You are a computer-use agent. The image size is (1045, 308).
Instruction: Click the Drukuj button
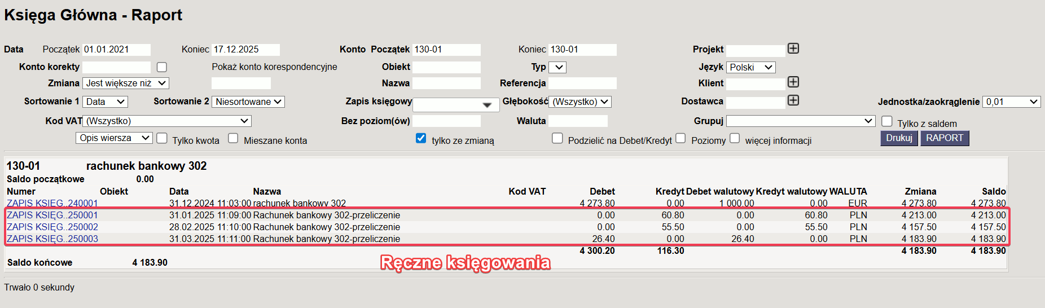(x=899, y=138)
